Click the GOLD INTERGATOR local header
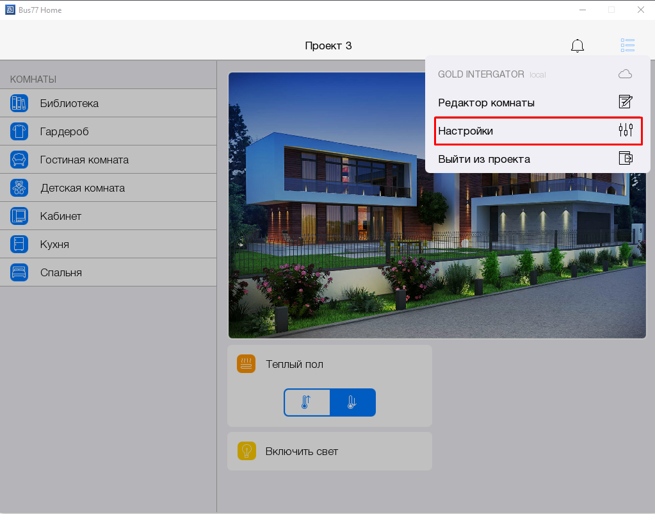 pos(491,74)
